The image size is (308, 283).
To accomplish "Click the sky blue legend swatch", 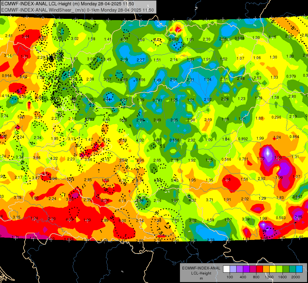I will 299,269.
